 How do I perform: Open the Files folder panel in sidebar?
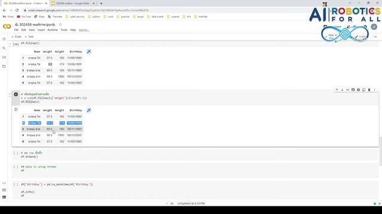(x=4, y=66)
